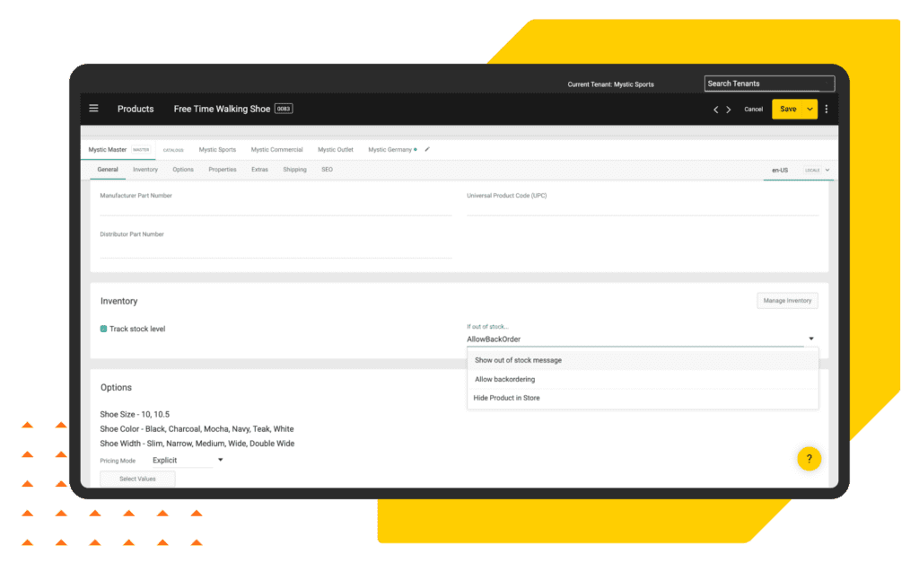Open the three-dot more options menu
This screenshot has width=919, height=563.
point(827,109)
